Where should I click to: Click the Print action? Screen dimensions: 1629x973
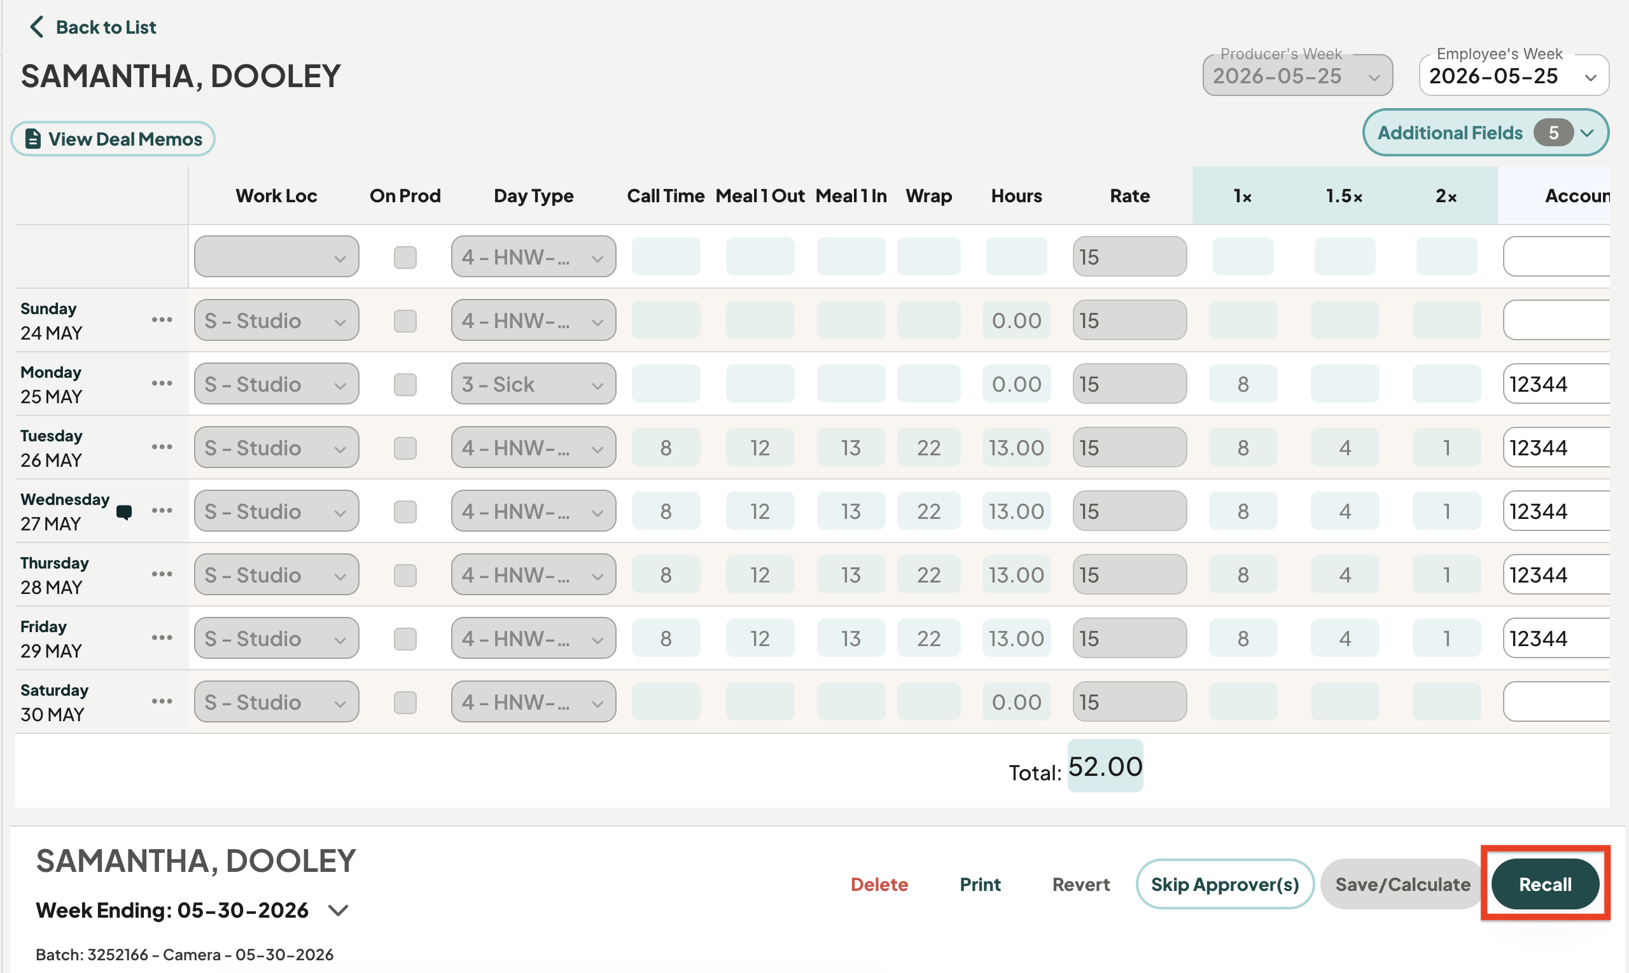coord(980,885)
